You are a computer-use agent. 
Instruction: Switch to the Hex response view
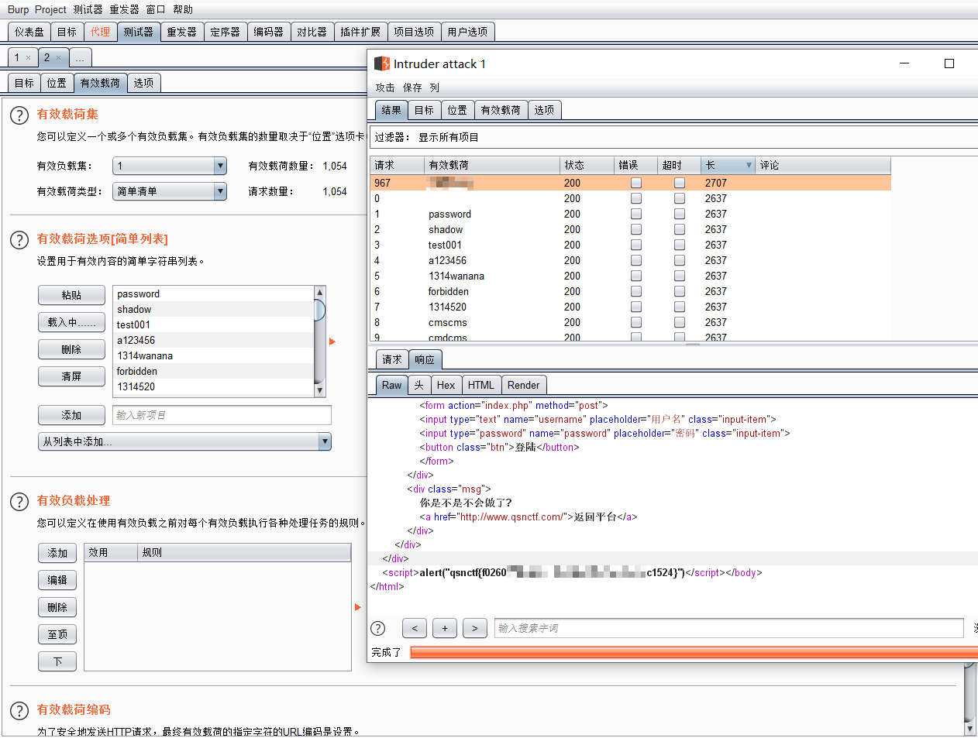tap(446, 385)
